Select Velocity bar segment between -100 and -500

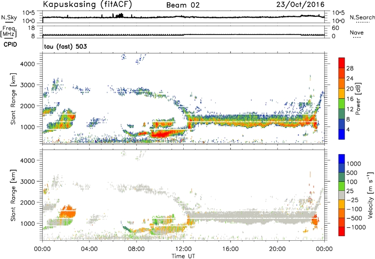(342, 213)
